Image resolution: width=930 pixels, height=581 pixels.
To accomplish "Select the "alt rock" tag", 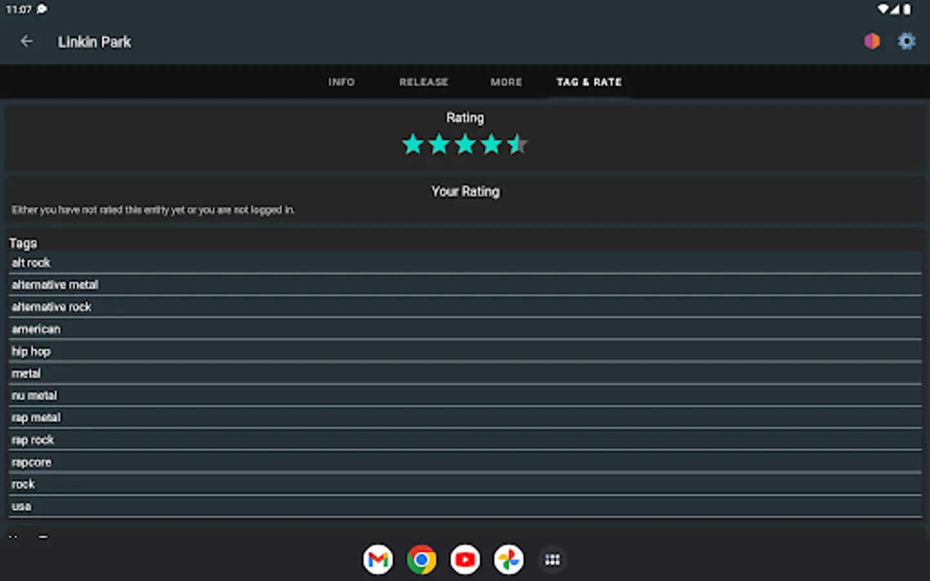I will pyautogui.click(x=465, y=263).
